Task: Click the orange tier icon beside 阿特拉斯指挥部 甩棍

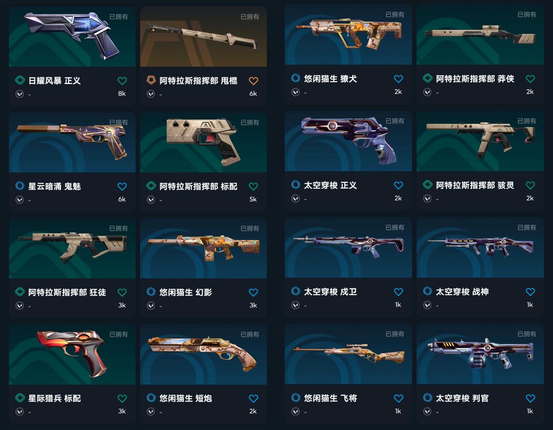Action: [x=151, y=80]
